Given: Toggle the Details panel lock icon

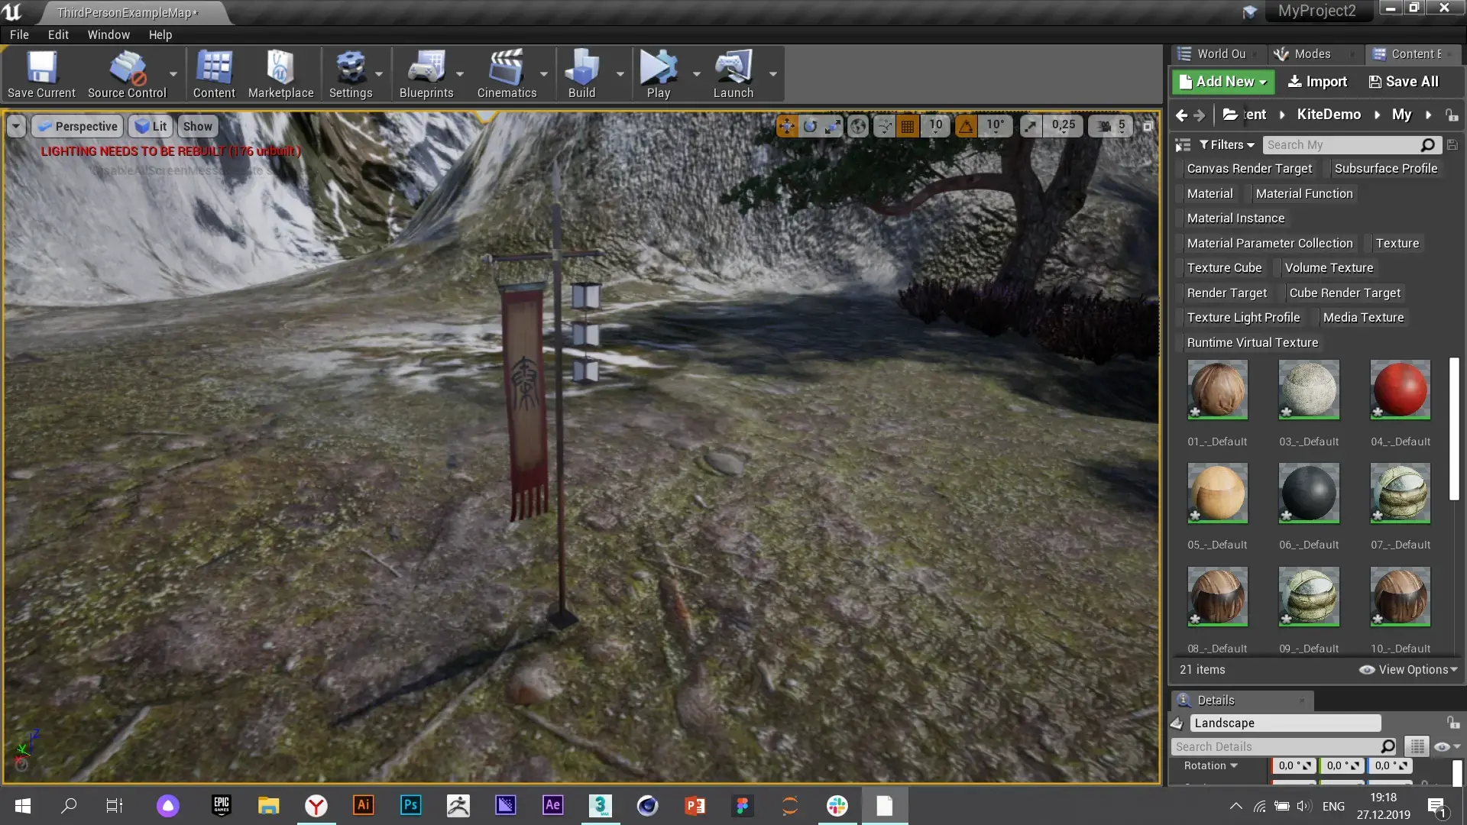Looking at the screenshot, I should point(1453,723).
